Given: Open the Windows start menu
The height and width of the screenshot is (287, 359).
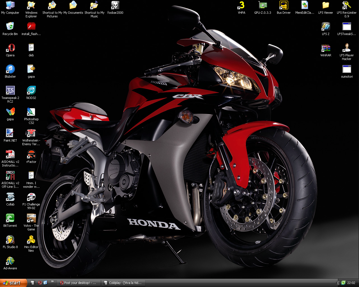Looking at the screenshot, I should coord(13,283).
